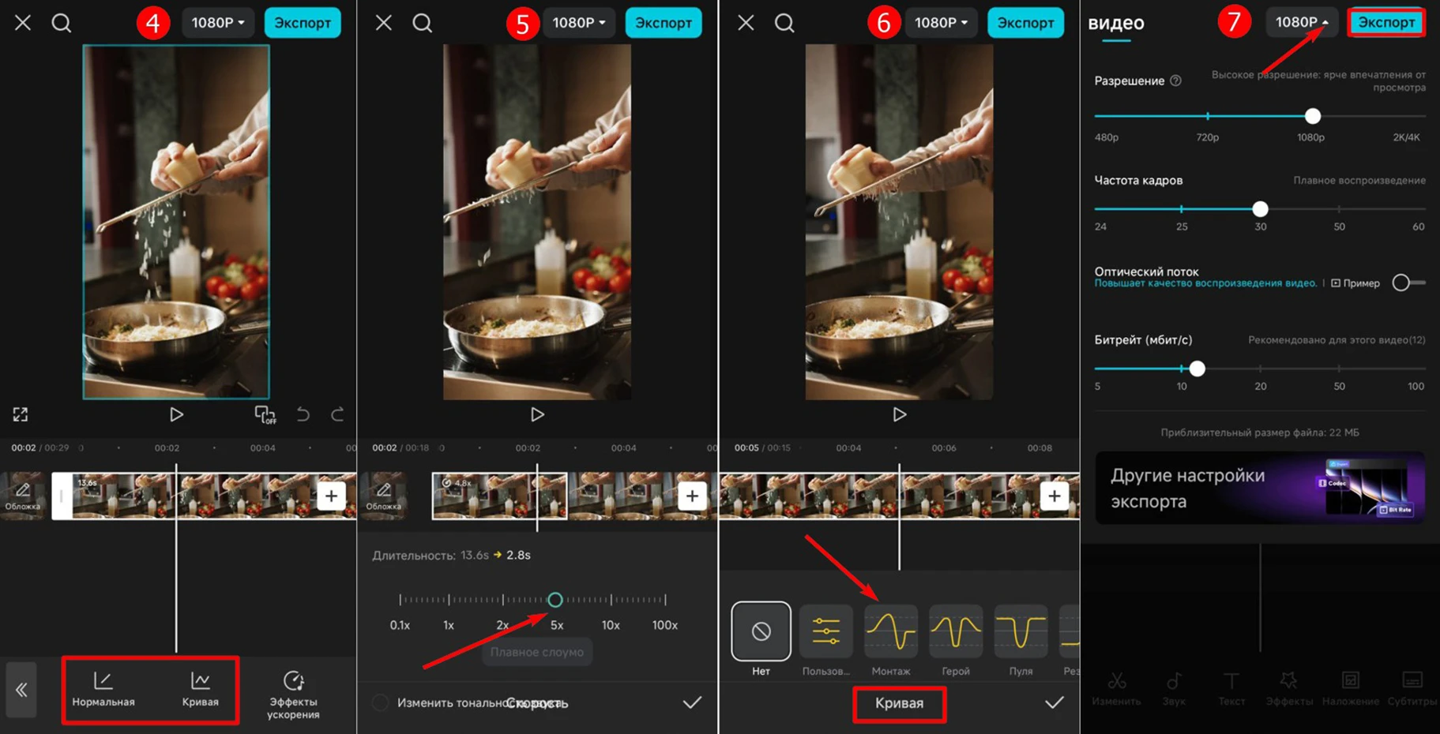Select the Нормальная speed option
This screenshot has height=734, width=1440.
click(x=103, y=689)
